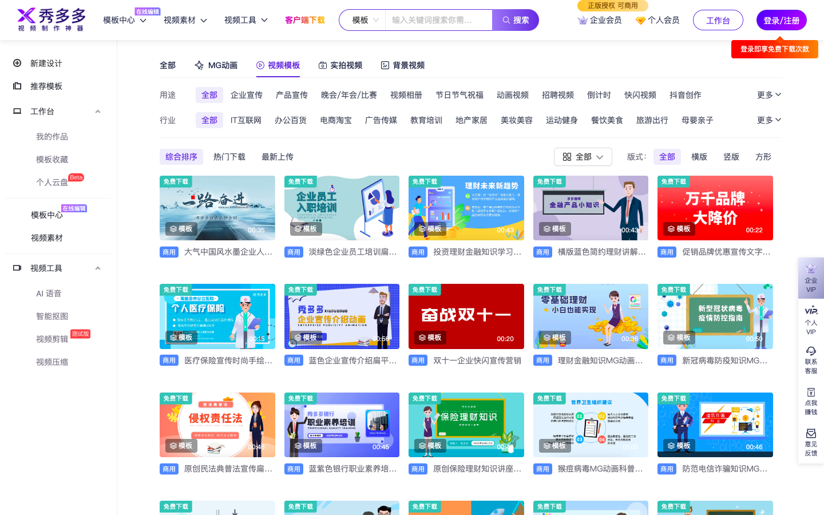Click the keyword search input field

pos(438,20)
